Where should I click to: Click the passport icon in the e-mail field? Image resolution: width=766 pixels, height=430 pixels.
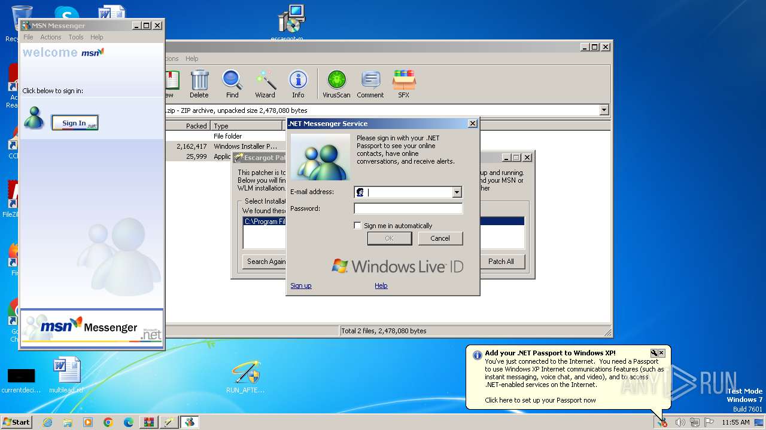[360, 192]
